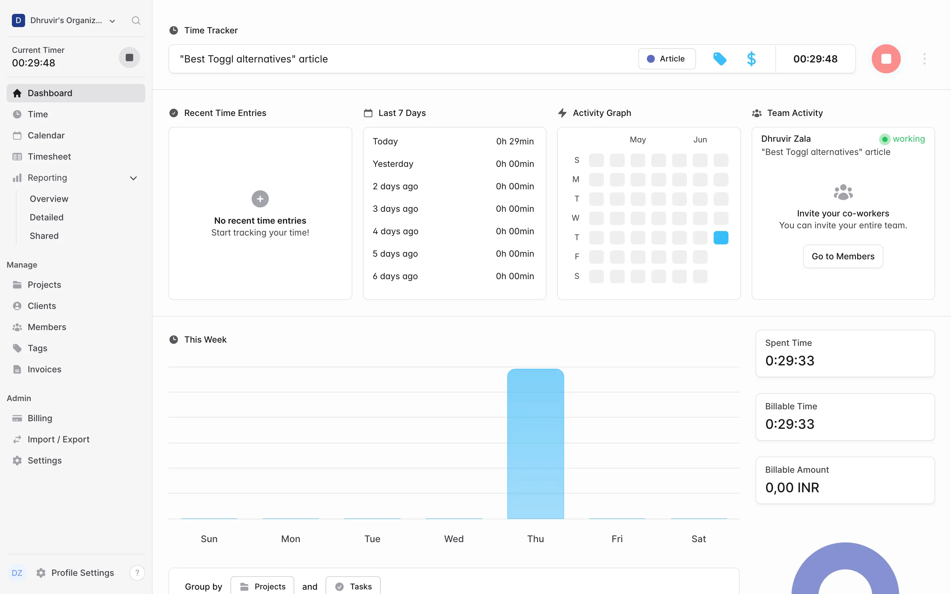This screenshot has width=951, height=594.
Task: Add a time entry with plus icon
Action: tap(260, 199)
